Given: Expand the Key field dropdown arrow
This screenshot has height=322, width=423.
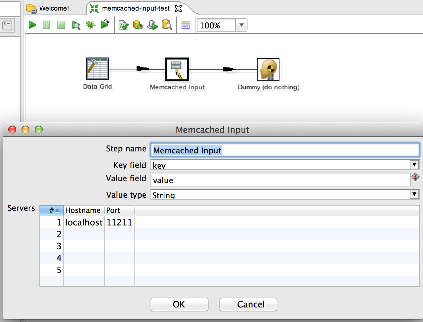Looking at the screenshot, I should tap(414, 165).
